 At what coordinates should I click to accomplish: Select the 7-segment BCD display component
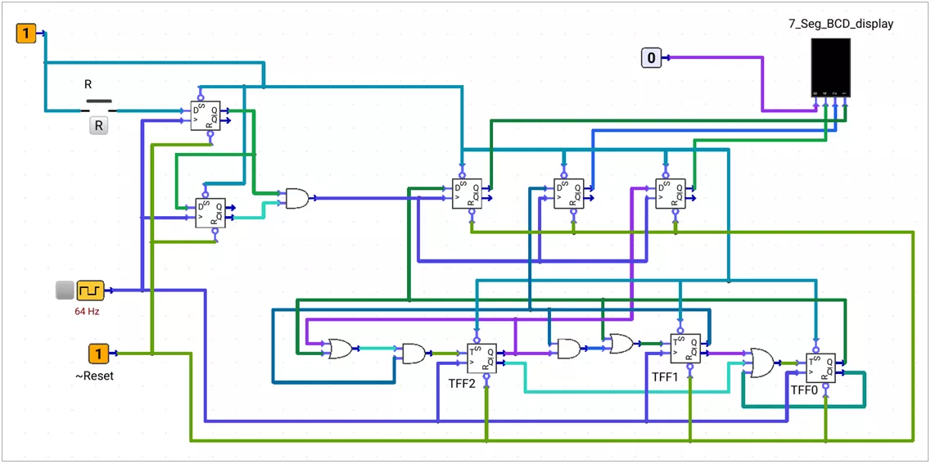[831, 68]
